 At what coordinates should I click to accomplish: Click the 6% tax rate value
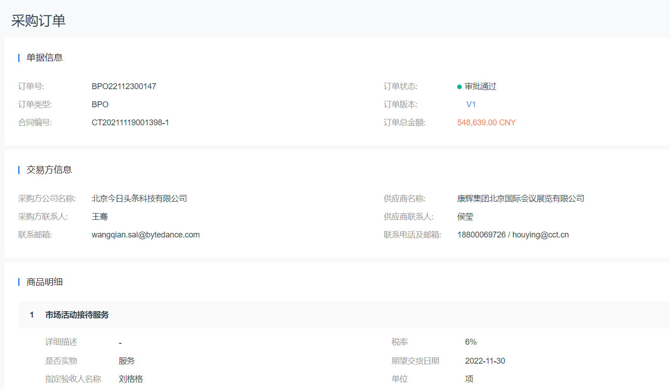[470, 342]
